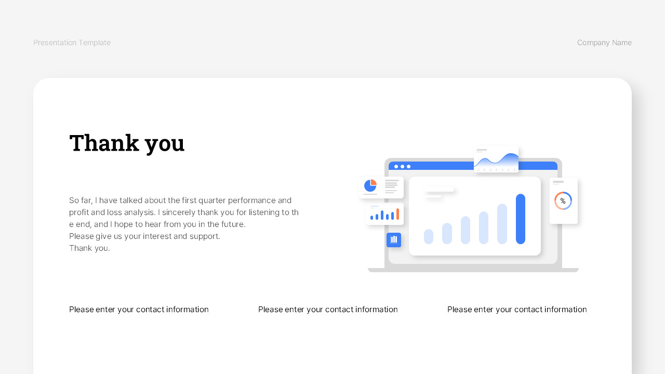665x374 pixels.
Task: Select the tallest blue bar in the chart
Action: click(520, 218)
